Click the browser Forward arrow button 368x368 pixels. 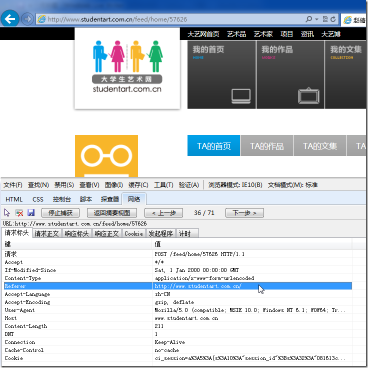[27, 19]
